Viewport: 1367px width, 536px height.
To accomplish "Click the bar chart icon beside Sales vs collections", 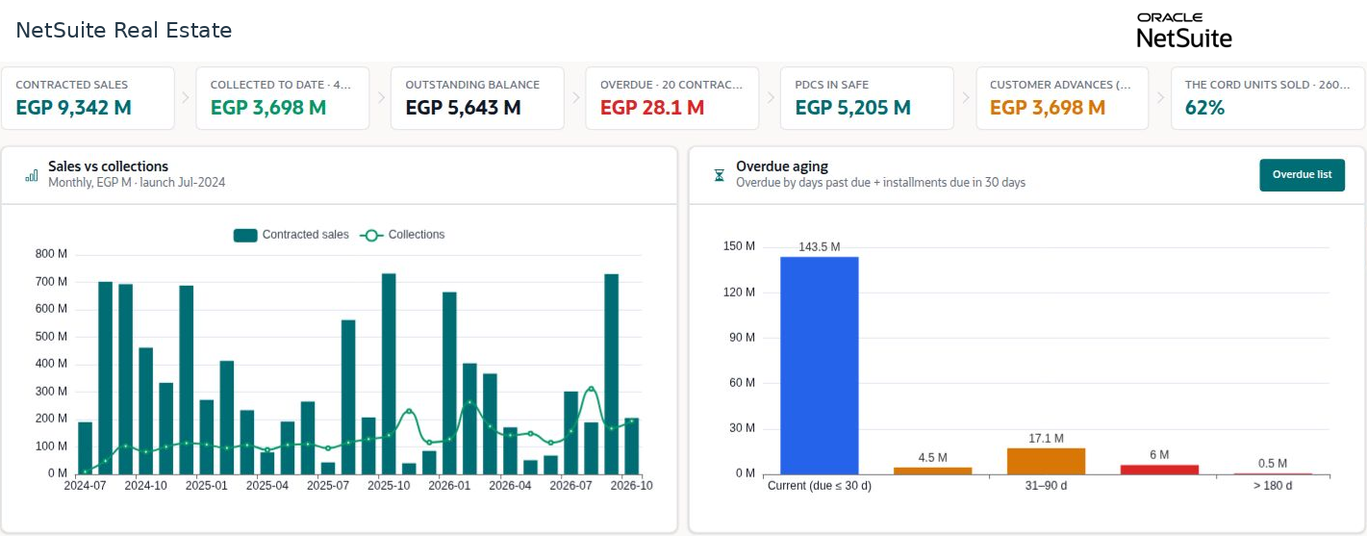I will click(32, 175).
